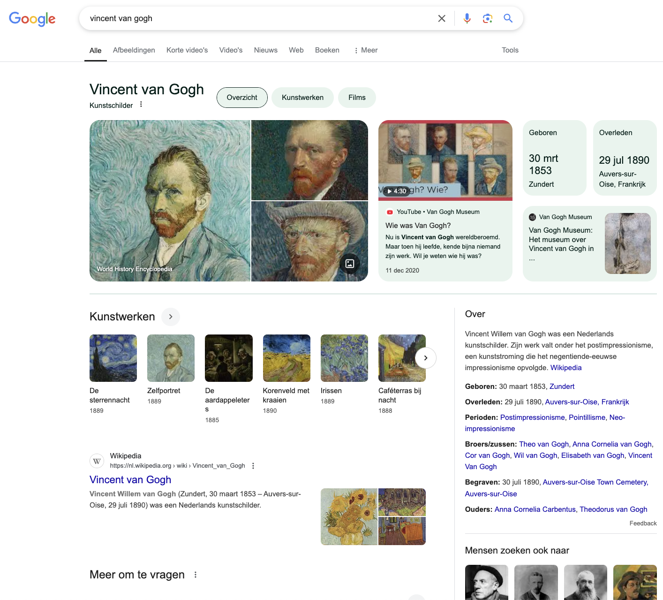The height and width of the screenshot is (600, 663).
Task: Switch to the Video's tab
Action: click(231, 50)
